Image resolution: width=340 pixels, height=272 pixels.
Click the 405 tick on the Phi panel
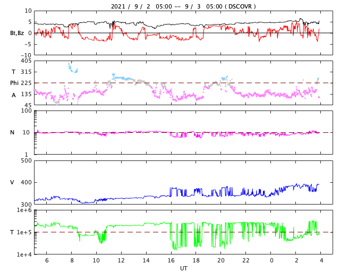point(25,61)
